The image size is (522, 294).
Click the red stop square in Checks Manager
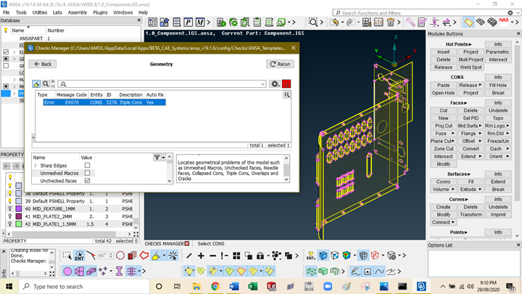click(286, 84)
